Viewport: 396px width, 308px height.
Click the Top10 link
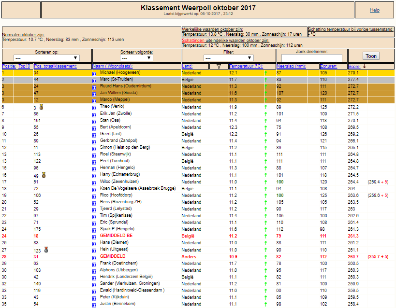pyautogui.click(x=24, y=66)
